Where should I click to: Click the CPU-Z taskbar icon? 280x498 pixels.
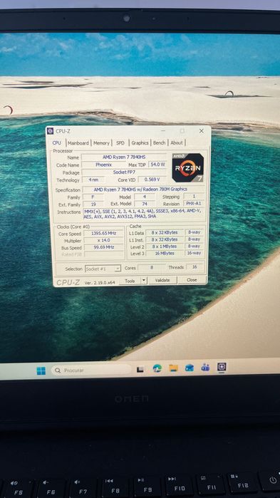[x=222, y=367]
